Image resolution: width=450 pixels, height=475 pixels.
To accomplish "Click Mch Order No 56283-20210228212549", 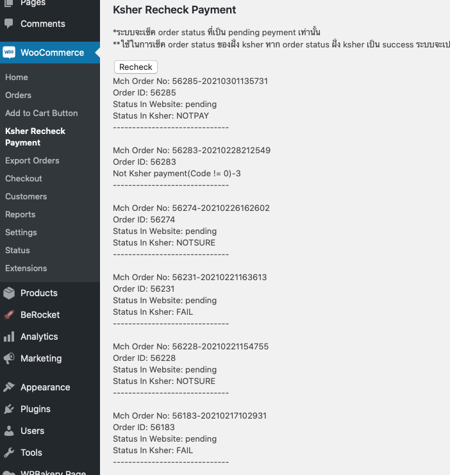I will click(192, 150).
